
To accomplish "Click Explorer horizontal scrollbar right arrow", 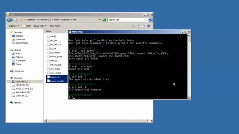I will (151, 121).
